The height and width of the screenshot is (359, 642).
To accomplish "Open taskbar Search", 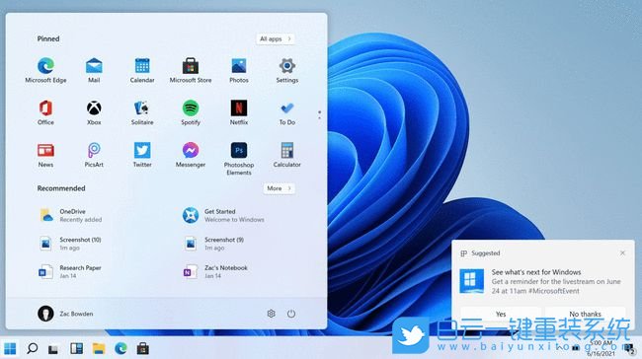I will click(x=32, y=348).
